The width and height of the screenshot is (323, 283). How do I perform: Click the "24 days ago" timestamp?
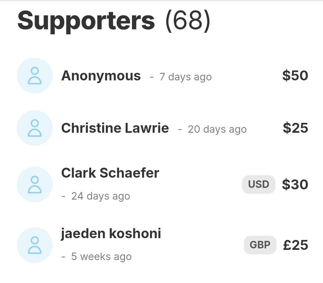tap(101, 196)
